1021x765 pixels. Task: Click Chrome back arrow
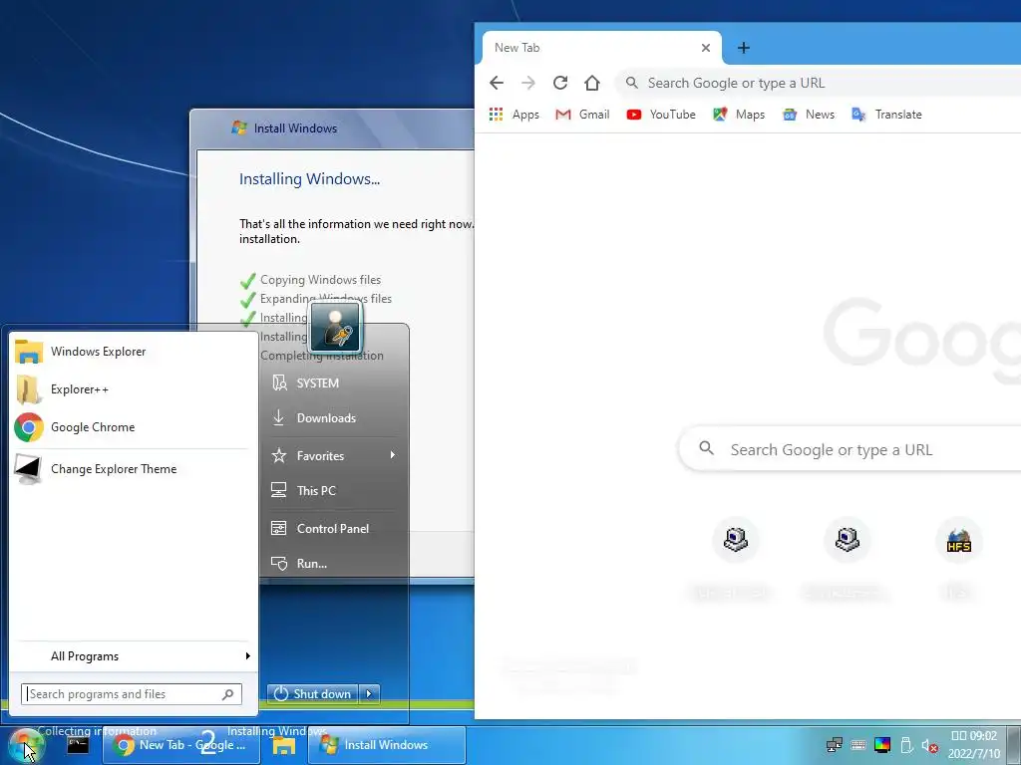(497, 83)
